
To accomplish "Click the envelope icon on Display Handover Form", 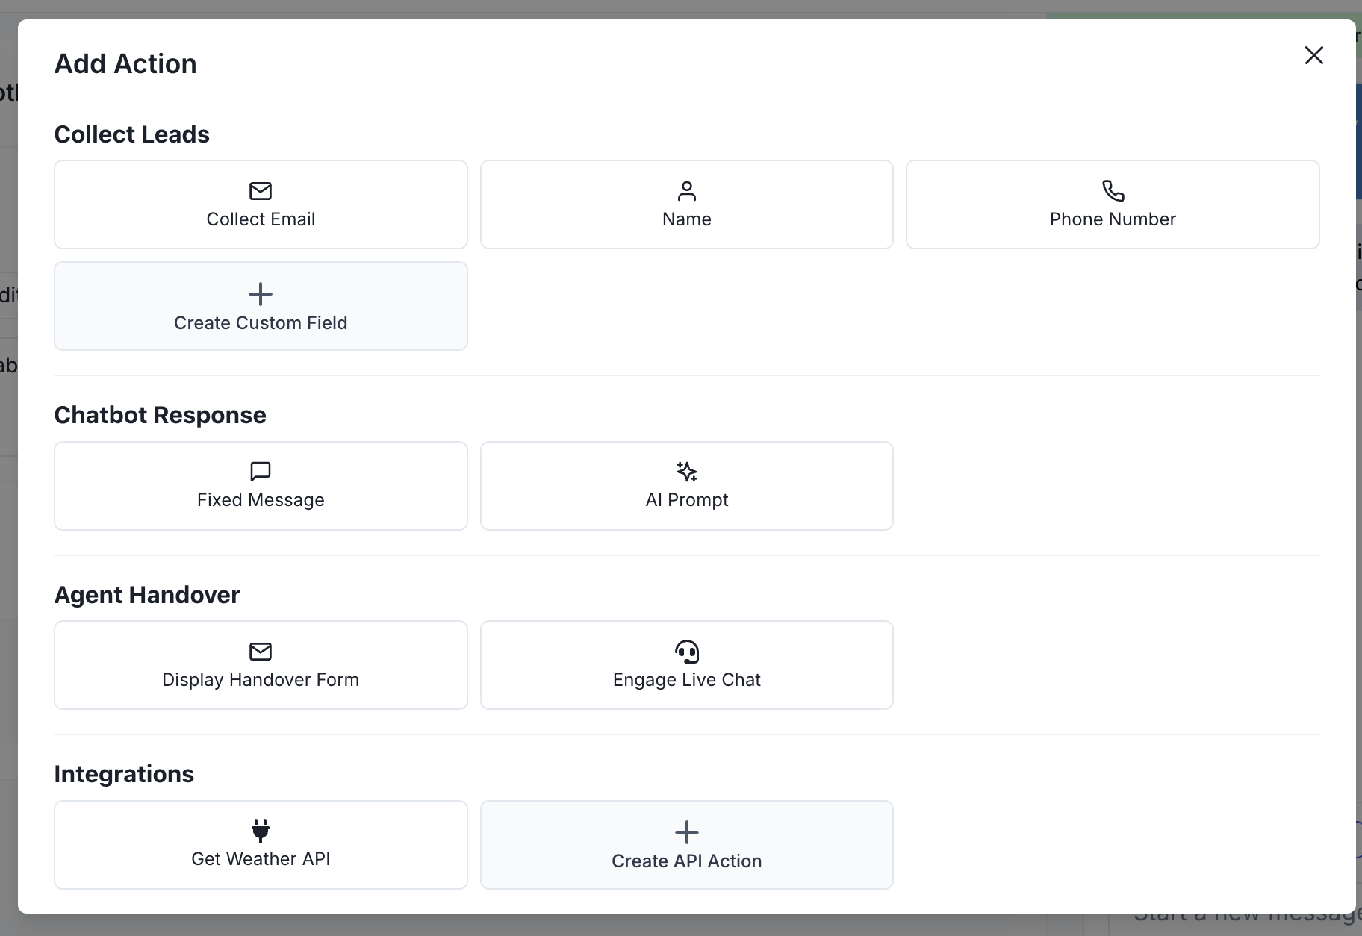I will [x=261, y=652].
